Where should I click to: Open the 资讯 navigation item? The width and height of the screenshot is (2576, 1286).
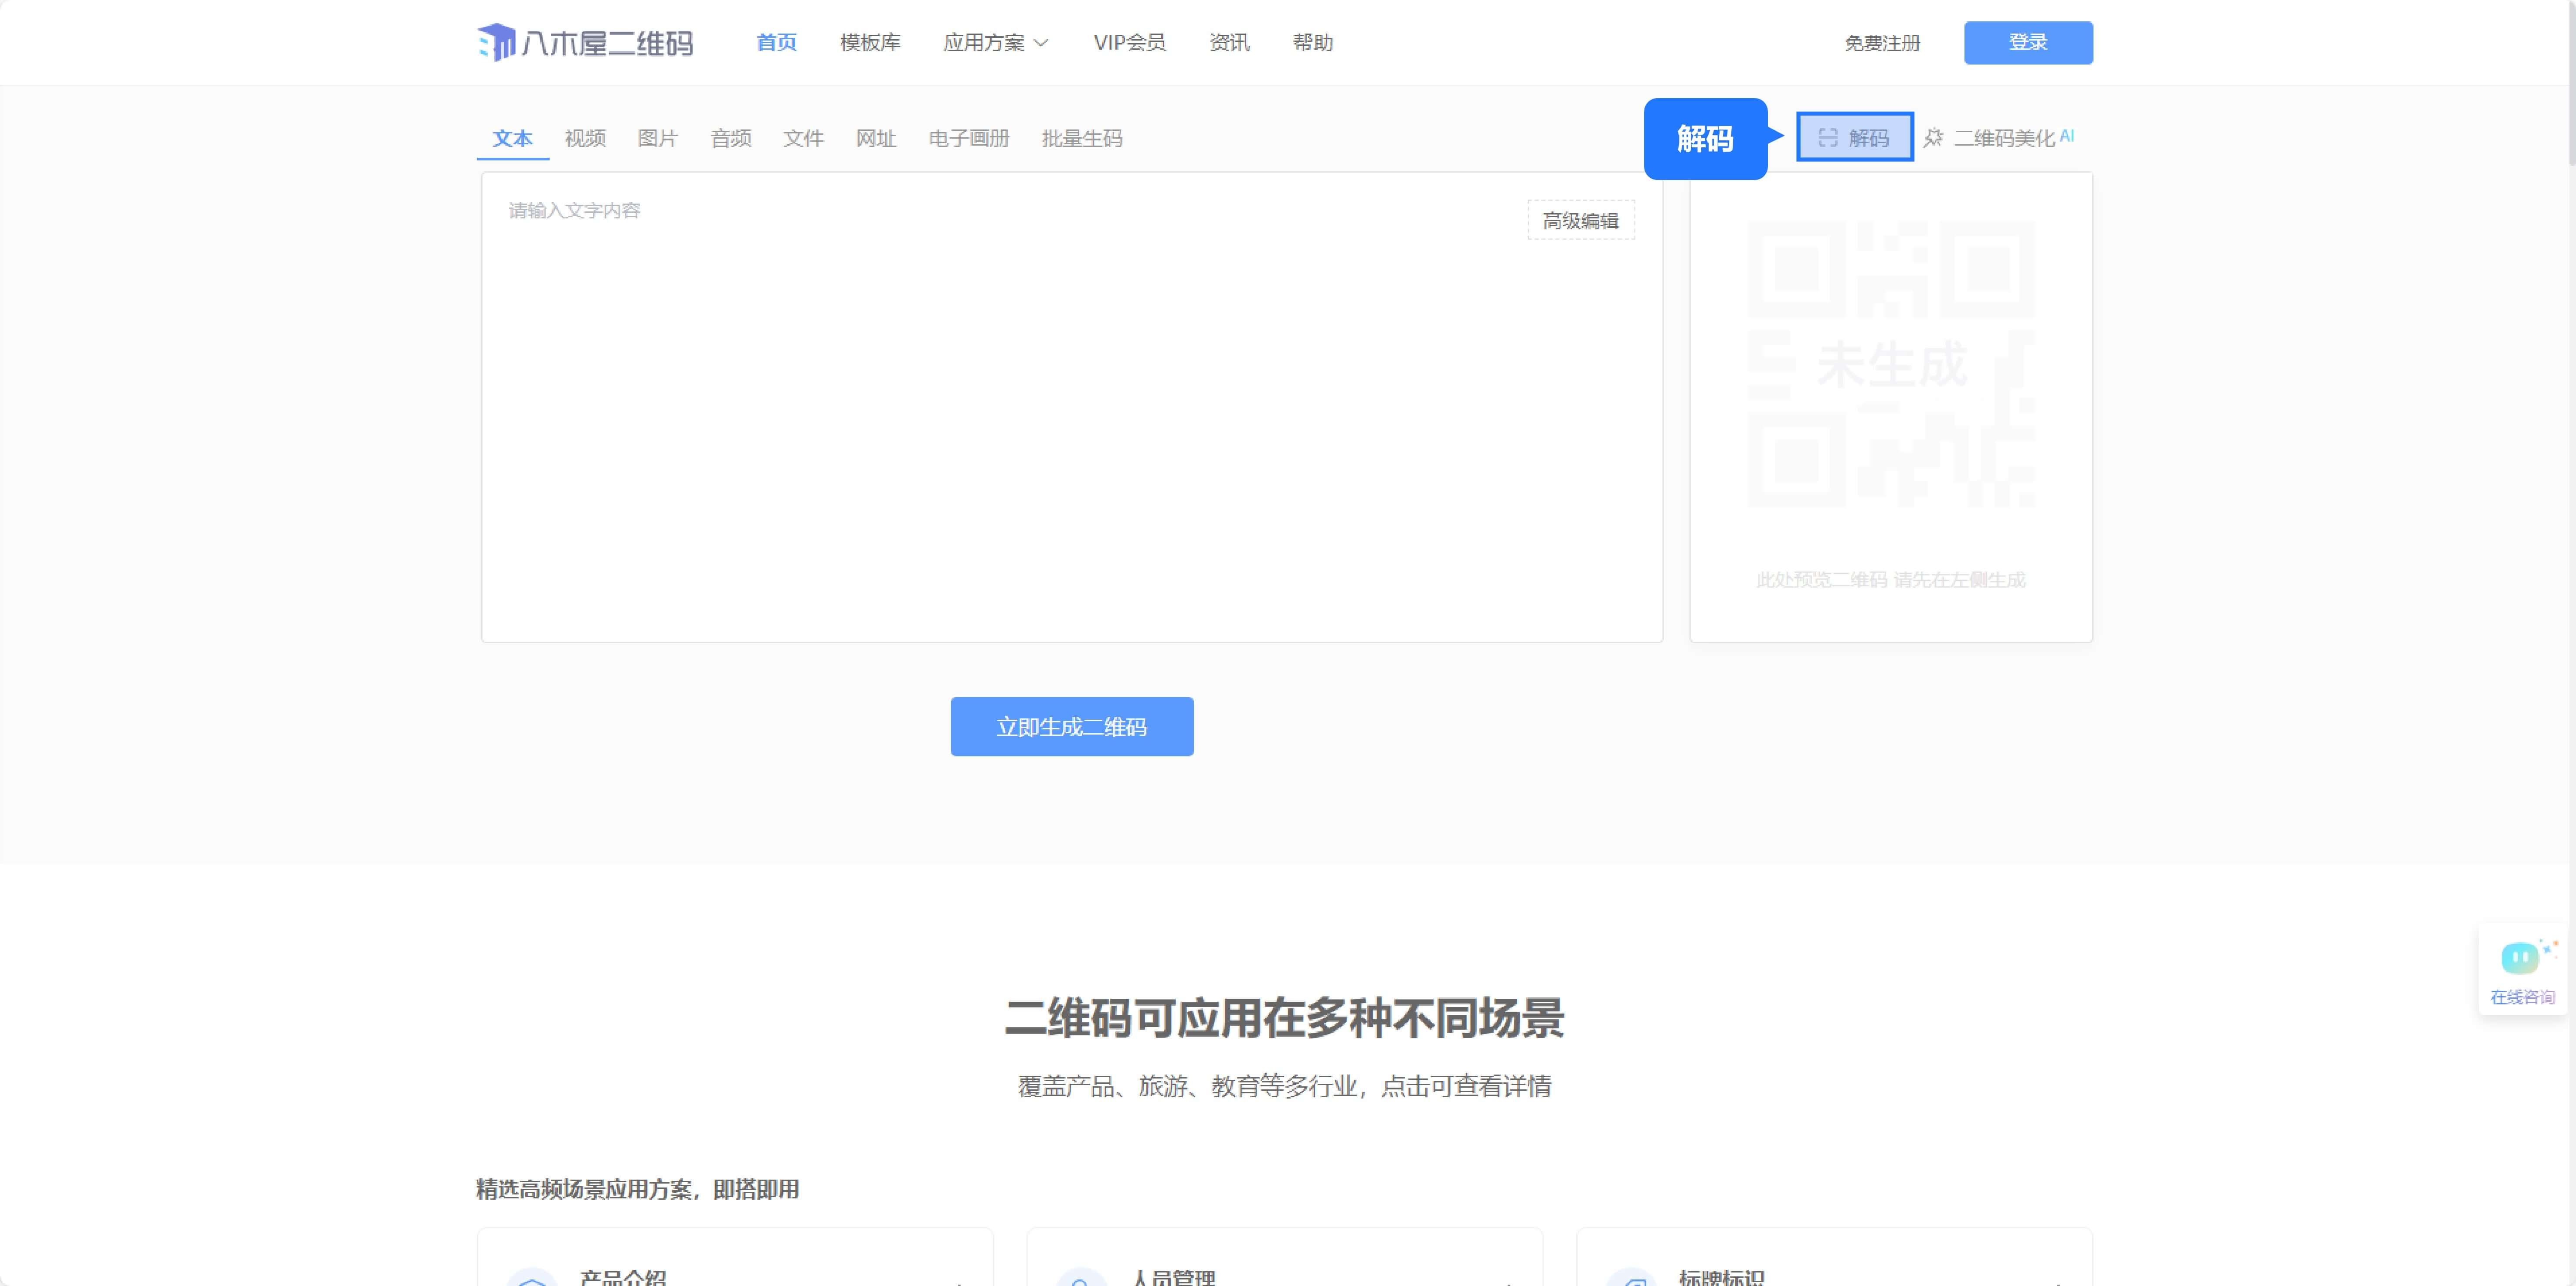click(1229, 43)
